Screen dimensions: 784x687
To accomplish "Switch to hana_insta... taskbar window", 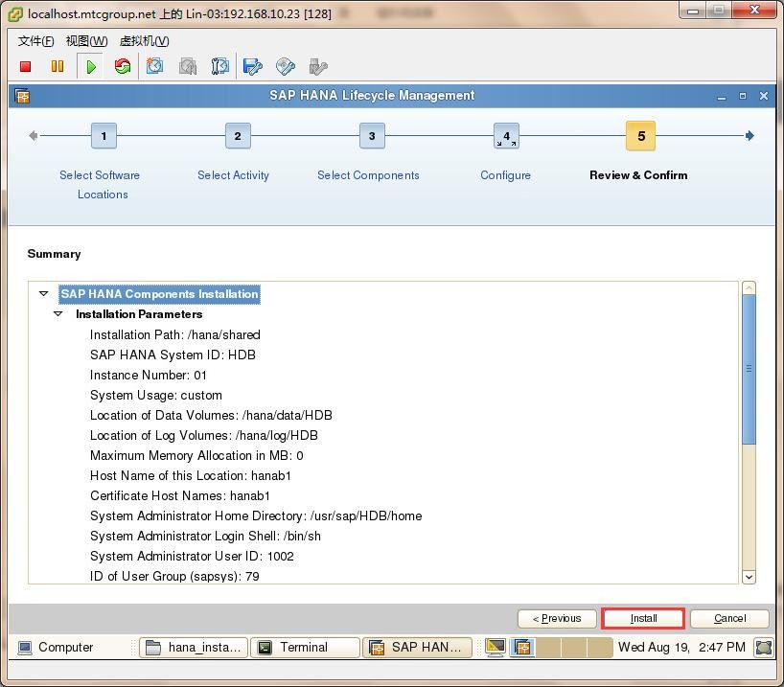I will (194, 648).
